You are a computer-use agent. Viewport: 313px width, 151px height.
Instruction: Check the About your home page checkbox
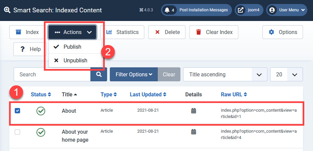click(x=17, y=132)
